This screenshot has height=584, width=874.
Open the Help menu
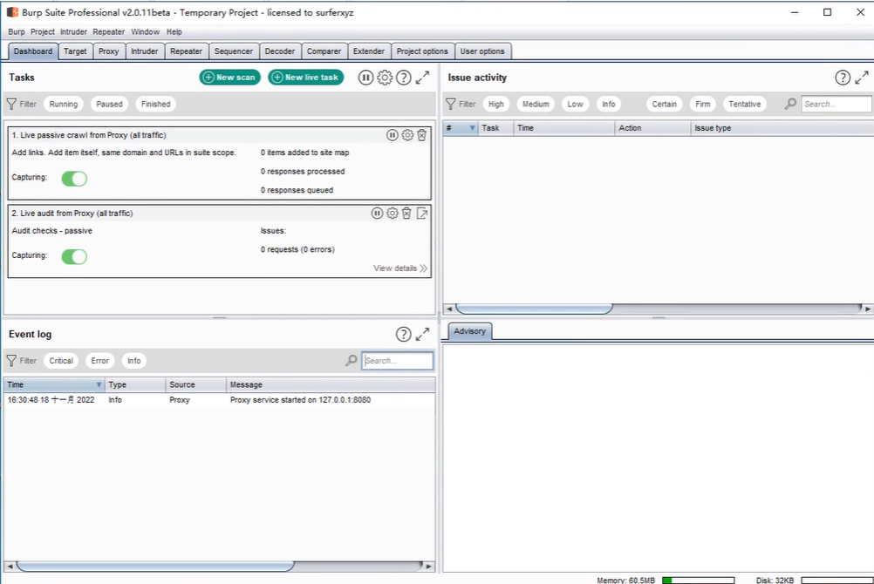pos(174,31)
